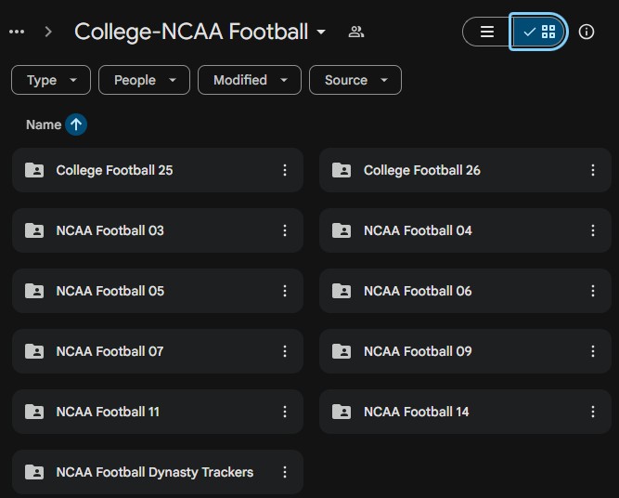This screenshot has width=619, height=498.
Task: Select the NCAA Football 05 folder name
Action: coord(110,291)
